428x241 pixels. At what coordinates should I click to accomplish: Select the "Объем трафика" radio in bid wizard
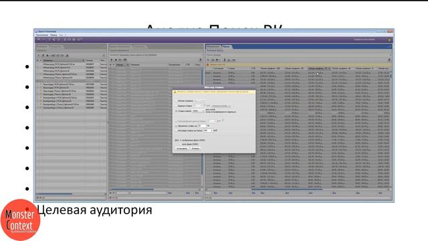tap(177, 101)
